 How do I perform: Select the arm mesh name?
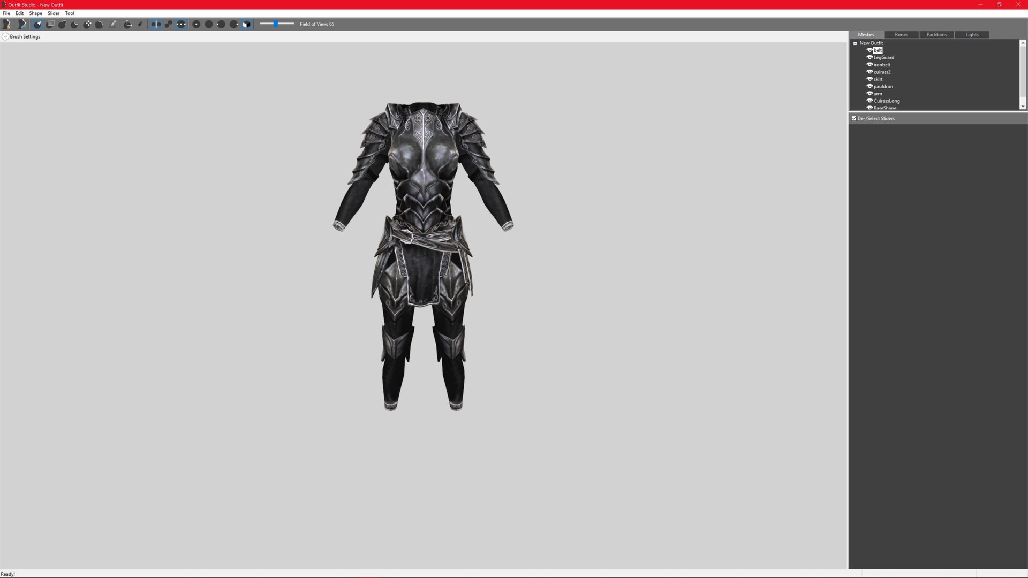(x=878, y=94)
